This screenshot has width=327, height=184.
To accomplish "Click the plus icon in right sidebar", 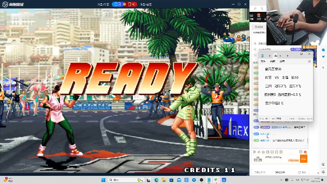I will coord(323,67).
